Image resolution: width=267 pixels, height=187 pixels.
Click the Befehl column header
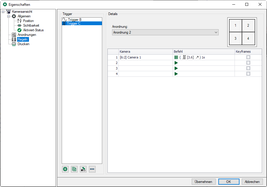pos(204,52)
